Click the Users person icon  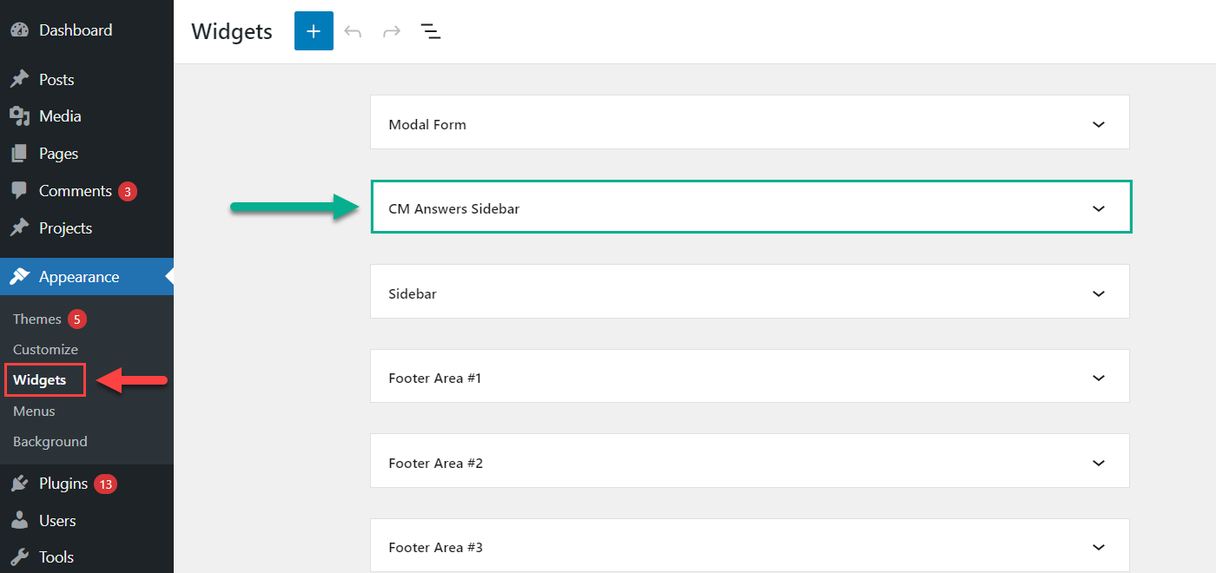(x=19, y=521)
